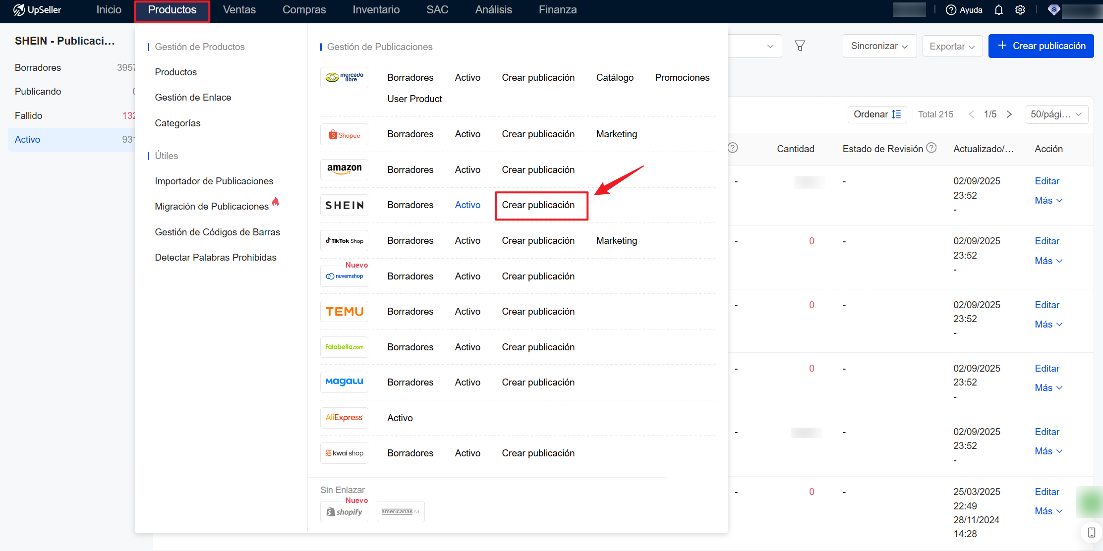Open the 50 per page selector

pyautogui.click(x=1056, y=114)
